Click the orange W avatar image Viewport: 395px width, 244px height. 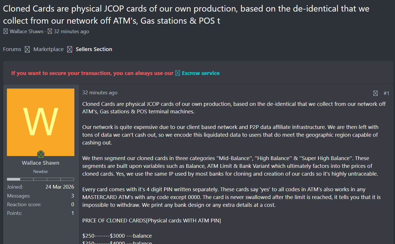pos(40,122)
